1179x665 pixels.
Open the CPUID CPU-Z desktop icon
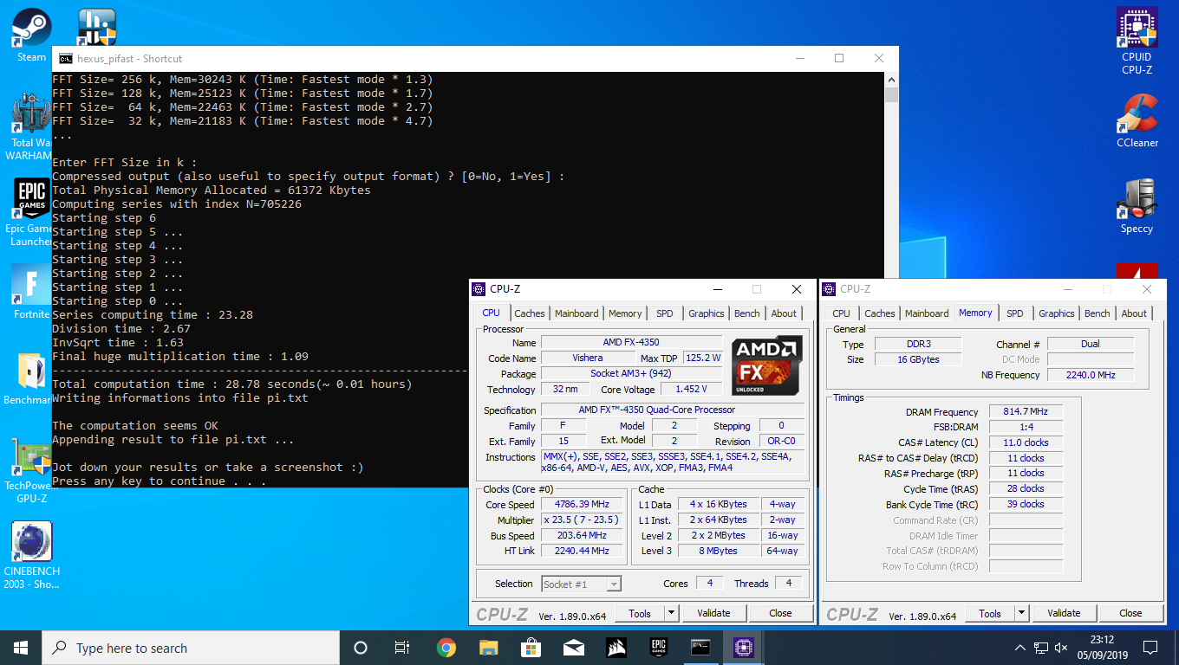[x=1137, y=41]
